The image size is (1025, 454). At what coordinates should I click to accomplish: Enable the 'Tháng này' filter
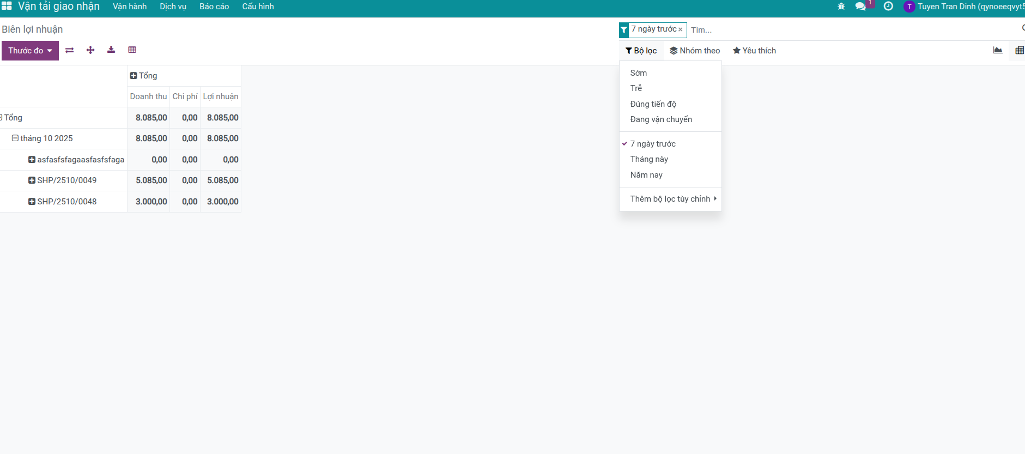coord(649,159)
